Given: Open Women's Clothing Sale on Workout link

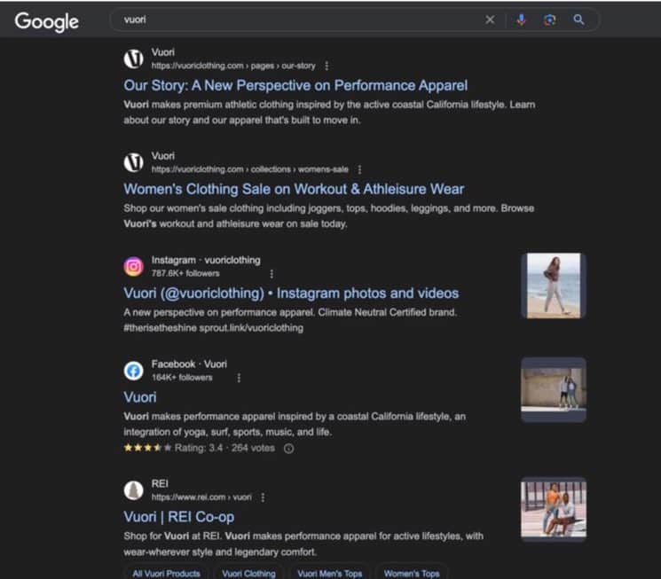Looking at the screenshot, I should pyautogui.click(x=294, y=189).
